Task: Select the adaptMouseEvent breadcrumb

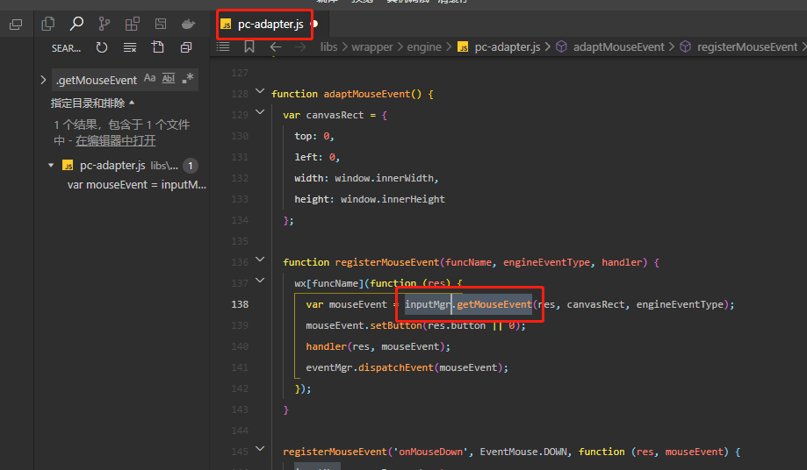Action: [x=618, y=47]
